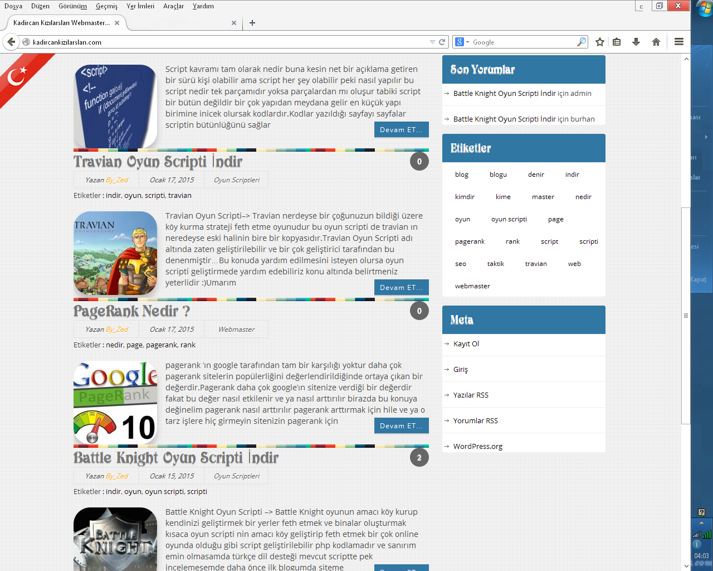The height and width of the screenshot is (571, 713).
Task: Select the 'seo' tag in Etiketler
Action: coord(461,264)
